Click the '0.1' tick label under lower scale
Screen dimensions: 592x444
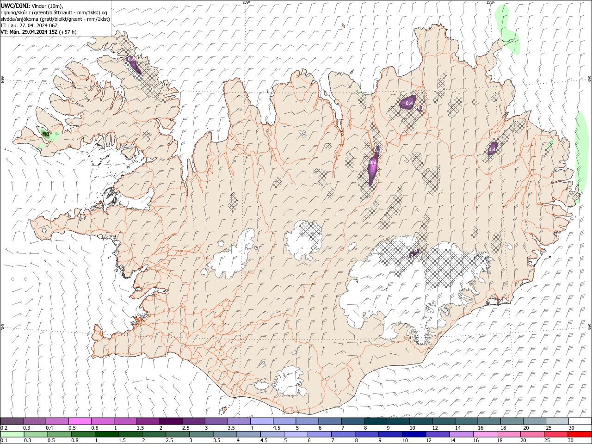4,441
